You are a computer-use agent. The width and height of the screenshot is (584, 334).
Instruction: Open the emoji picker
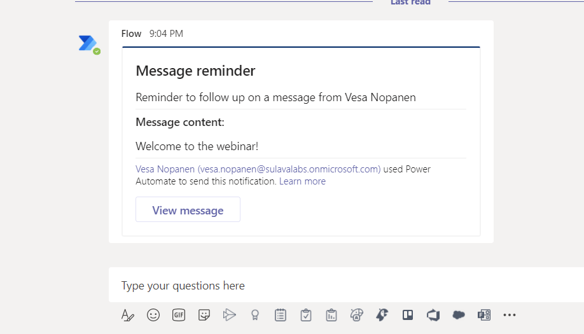click(153, 315)
